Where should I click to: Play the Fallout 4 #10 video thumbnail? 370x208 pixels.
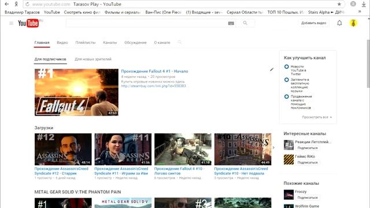(183, 149)
